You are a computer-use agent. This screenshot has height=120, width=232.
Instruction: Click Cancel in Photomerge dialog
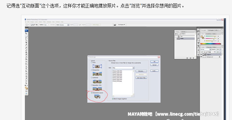154,65
